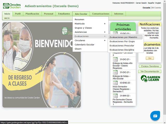This screenshot has width=166, height=124.
Task: Choose Evaluaciones por Maestro
Action: (x=126, y=37)
